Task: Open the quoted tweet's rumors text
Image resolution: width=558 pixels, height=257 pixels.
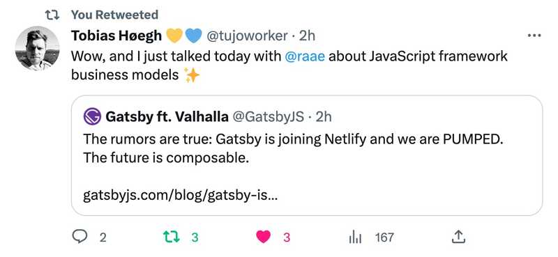Action: [x=294, y=148]
